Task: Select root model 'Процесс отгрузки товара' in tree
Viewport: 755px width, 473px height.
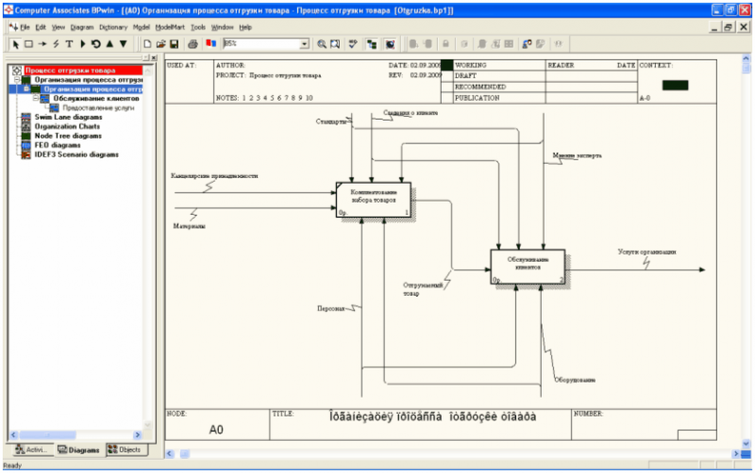Action: pos(70,70)
